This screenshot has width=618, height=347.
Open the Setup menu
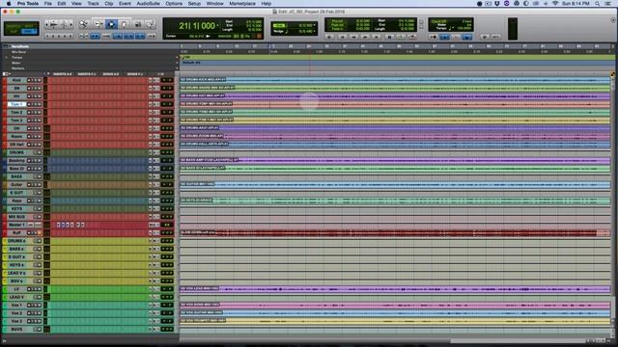point(194,4)
